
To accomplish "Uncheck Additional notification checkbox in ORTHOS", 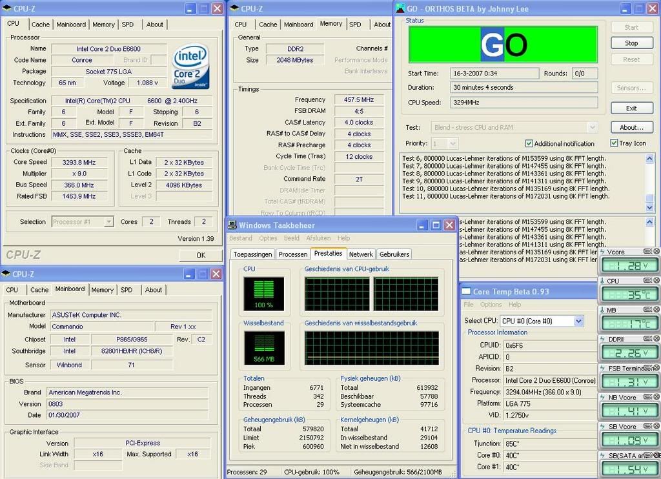I will 529,143.
